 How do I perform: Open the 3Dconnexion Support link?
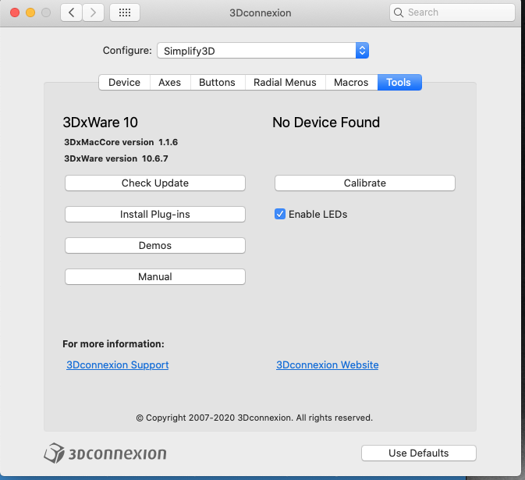[118, 364]
